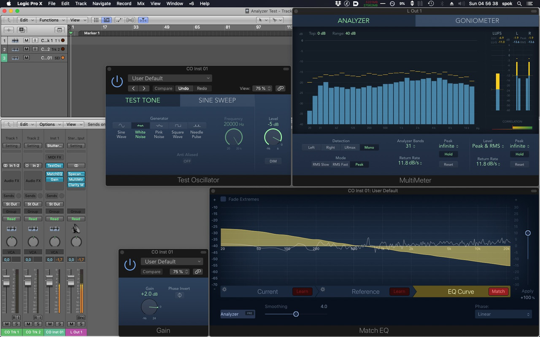The width and height of the screenshot is (540, 337).
Task: Select the Sine Wave generator
Action: tap(121, 125)
